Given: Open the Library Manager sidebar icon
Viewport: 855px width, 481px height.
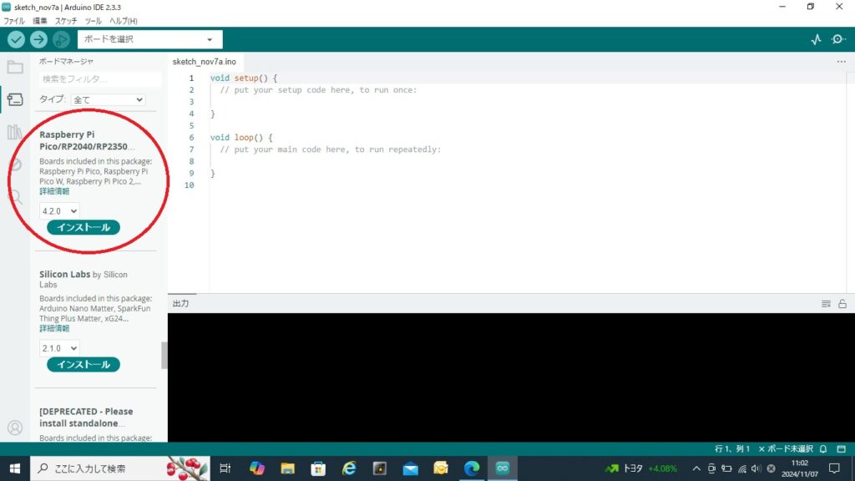Looking at the screenshot, I should pyautogui.click(x=15, y=132).
